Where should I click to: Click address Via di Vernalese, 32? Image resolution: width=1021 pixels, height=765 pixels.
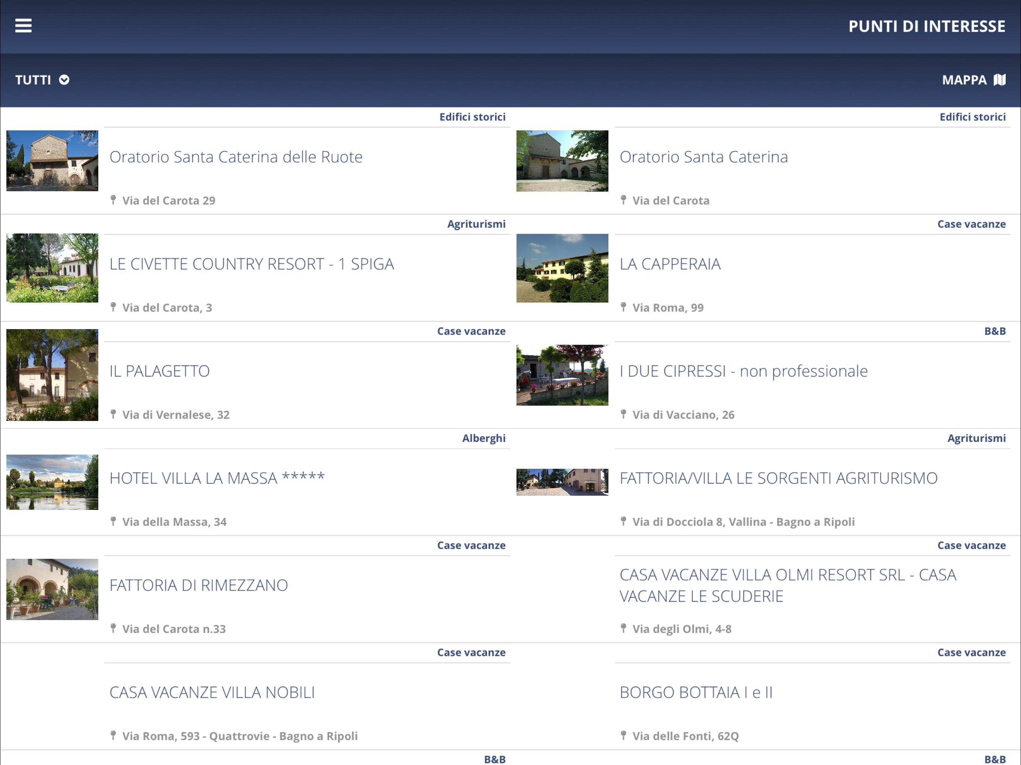(x=176, y=415)
